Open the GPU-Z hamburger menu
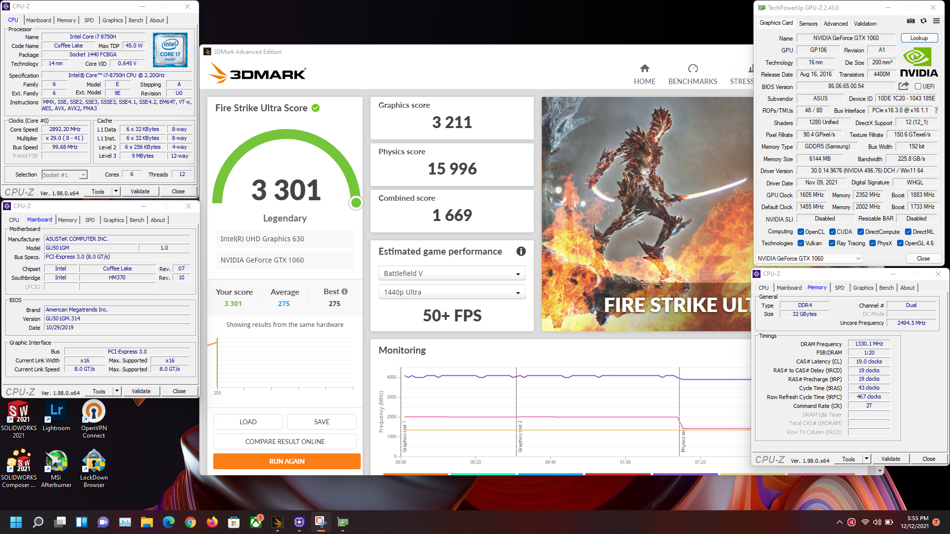 point(936,21)
